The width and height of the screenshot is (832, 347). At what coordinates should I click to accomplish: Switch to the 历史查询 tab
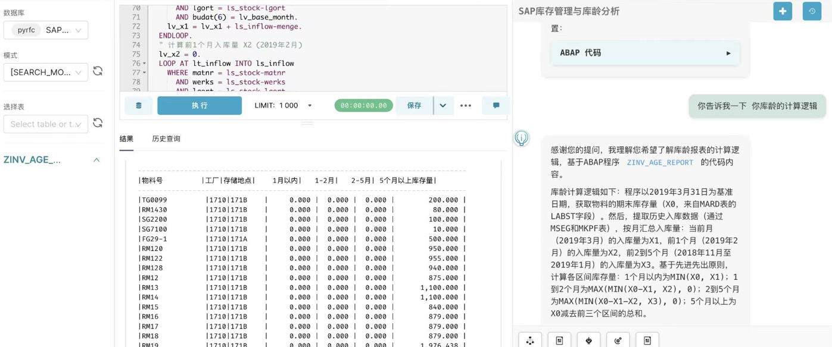coord(166,139)
